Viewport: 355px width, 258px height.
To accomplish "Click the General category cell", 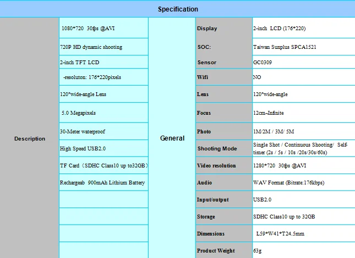I will [x=172, y=138].
